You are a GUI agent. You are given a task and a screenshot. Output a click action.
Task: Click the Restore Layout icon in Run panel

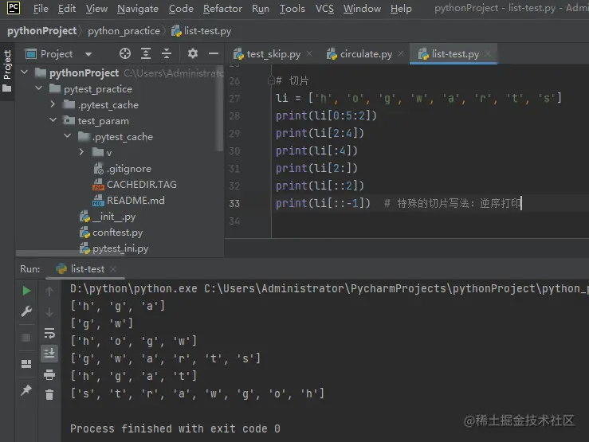tap(26, 364)
